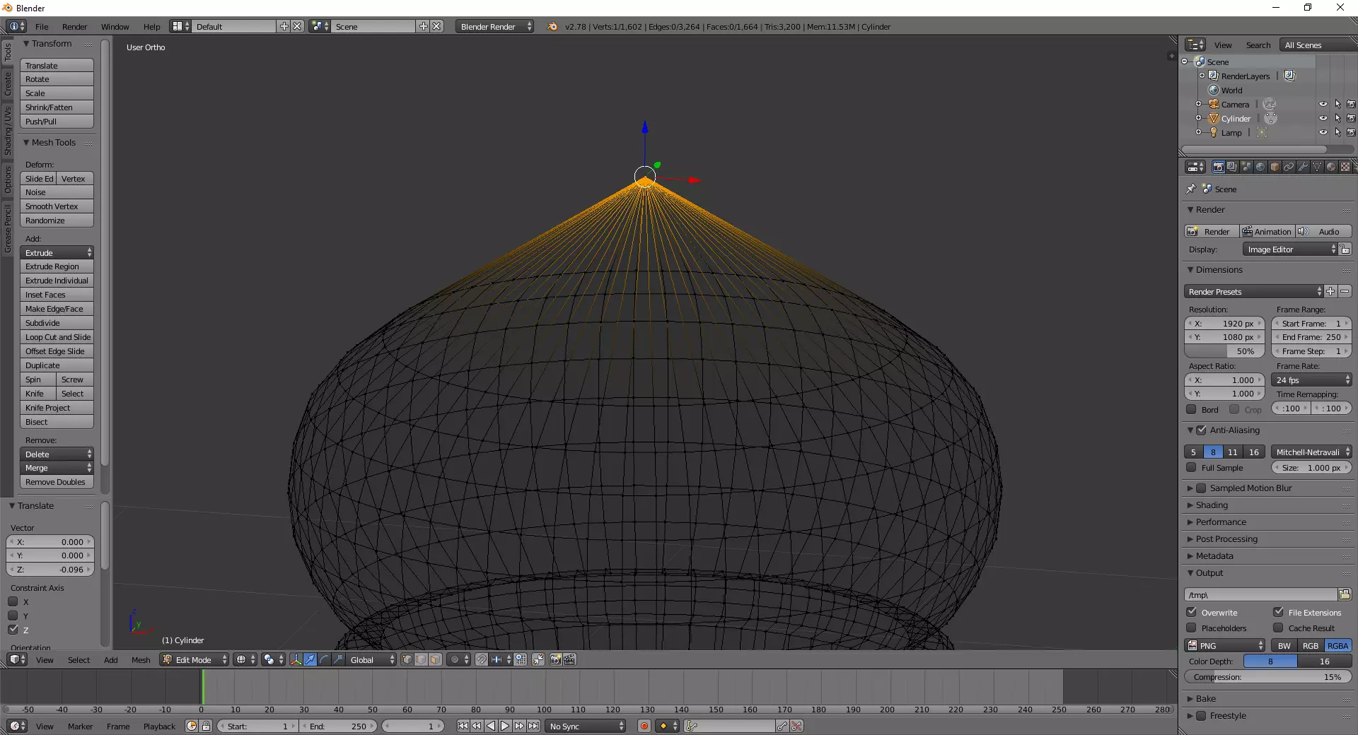Screen dimensions: 1358x735
Task: Click the Compression slider
Action: click(x=1267, y=677)
